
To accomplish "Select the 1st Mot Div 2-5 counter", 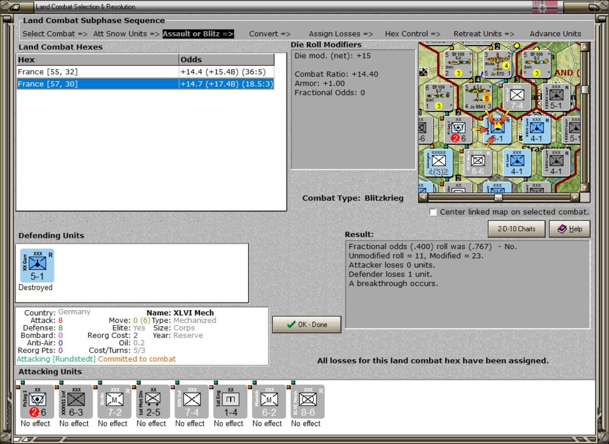I will tap(153, 402).
